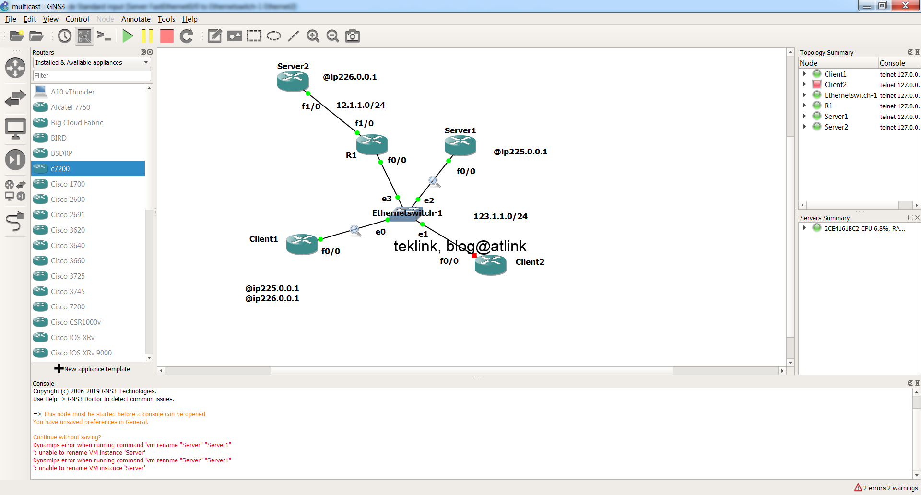The width and height of the screenshot is (921, 495).
Task: Reload all devices with the reload icon
Action: pos(187,35)
